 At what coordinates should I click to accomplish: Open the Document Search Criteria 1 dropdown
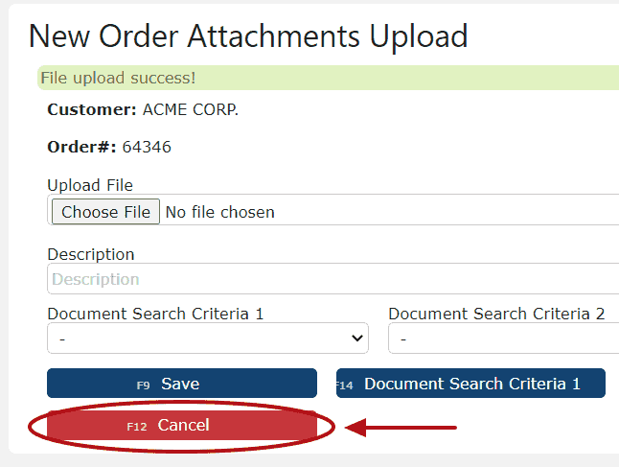[208, 339]
